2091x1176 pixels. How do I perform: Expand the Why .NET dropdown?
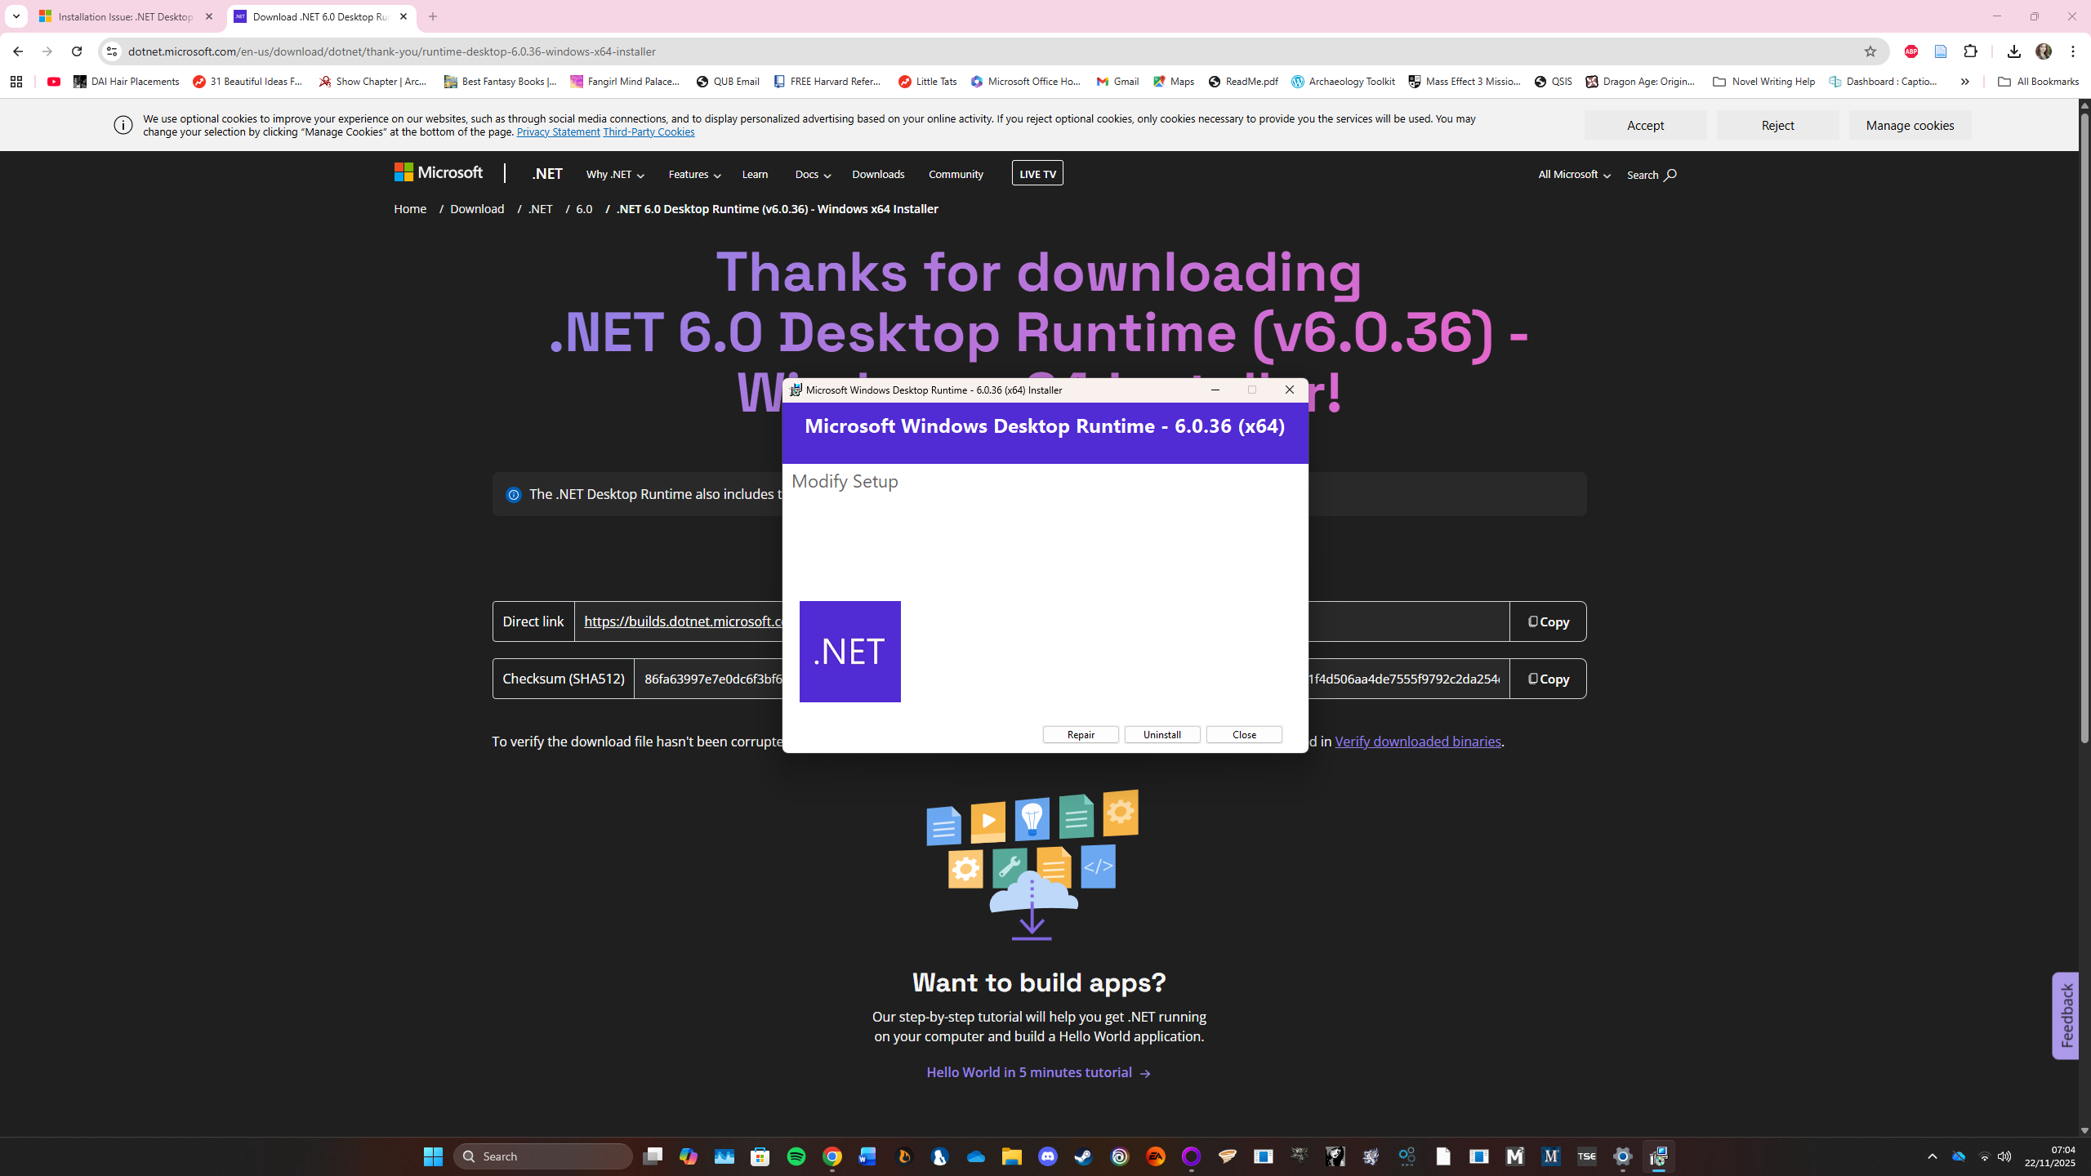614,175
